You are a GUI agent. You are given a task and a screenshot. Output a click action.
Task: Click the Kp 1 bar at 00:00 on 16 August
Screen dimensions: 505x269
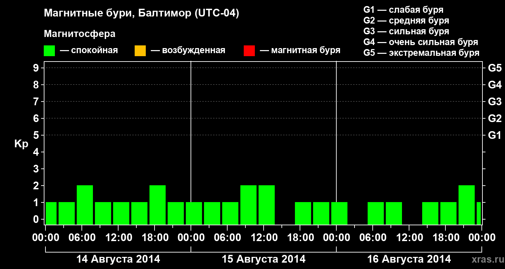coord(339,213)
